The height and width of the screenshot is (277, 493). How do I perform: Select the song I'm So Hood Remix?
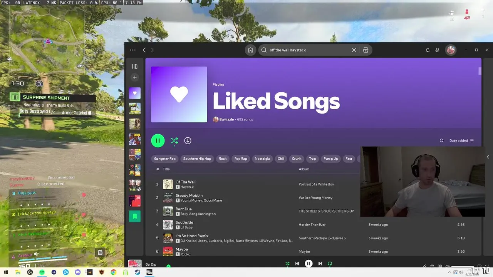[x=192, y=236]
